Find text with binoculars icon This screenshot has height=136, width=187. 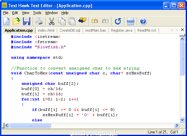point(82,20)
